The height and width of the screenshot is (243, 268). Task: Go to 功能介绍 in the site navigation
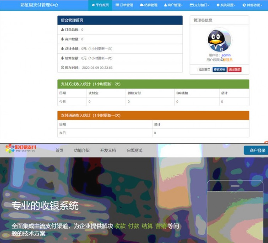coord(82,151)
